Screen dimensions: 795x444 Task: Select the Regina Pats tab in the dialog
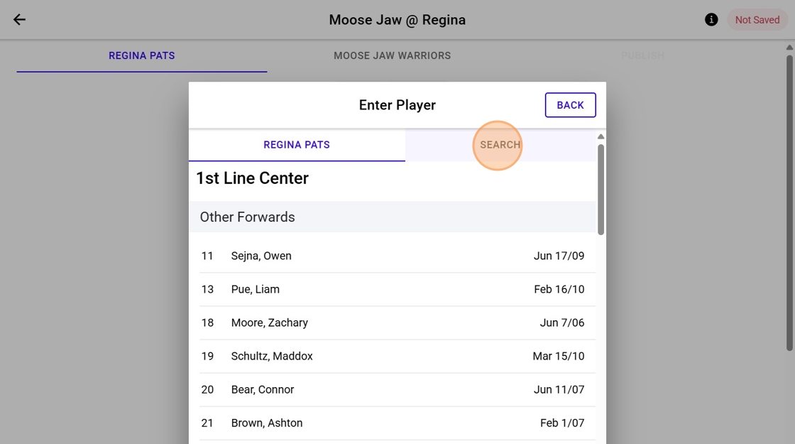[x=297, y=145]
